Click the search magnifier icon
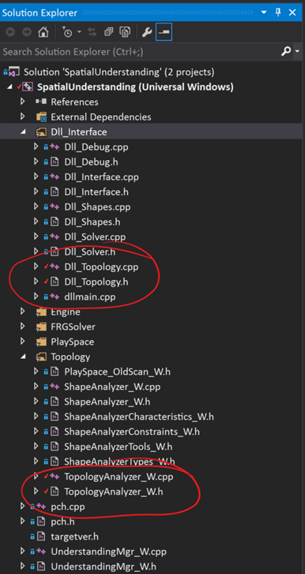This screenshot has height=574, width=305. [x=286, y=52]
